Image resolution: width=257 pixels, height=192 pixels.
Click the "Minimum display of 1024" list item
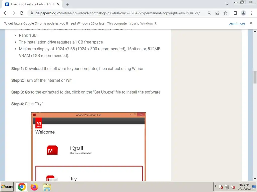coord(90,52)
